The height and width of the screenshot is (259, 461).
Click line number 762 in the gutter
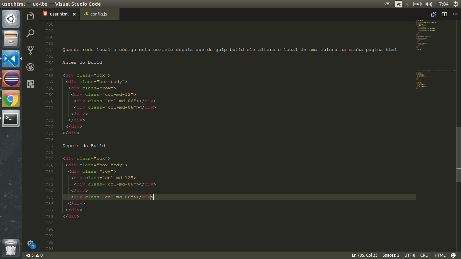(x=49, y=50)
